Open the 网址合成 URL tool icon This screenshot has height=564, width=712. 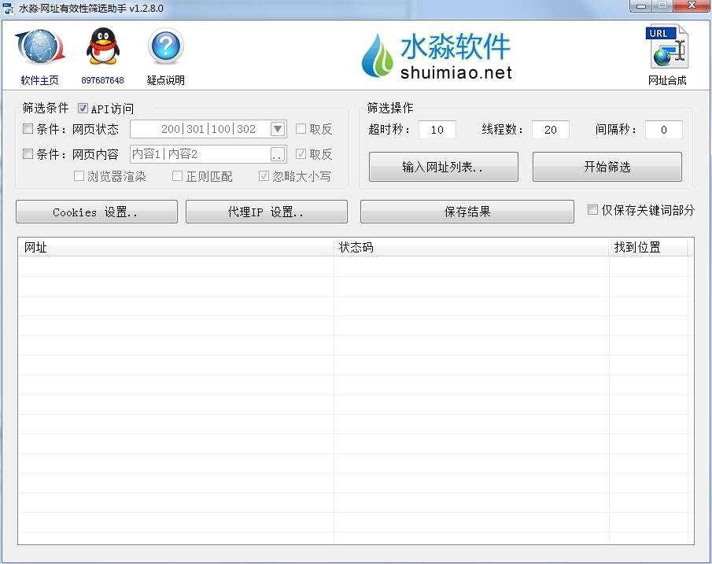[666, 48]
